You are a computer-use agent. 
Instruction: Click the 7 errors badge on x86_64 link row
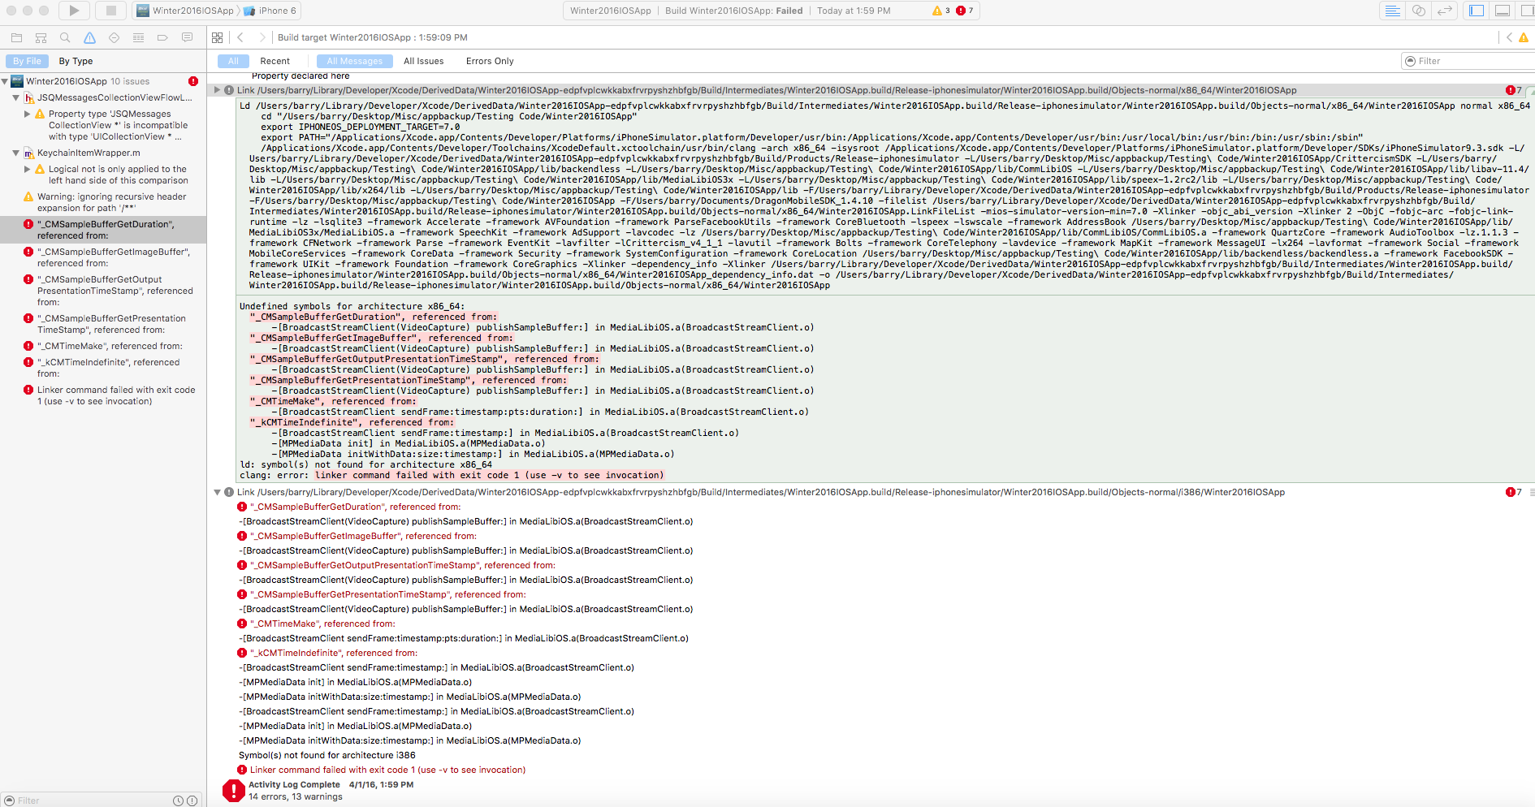click(1513, 90)
